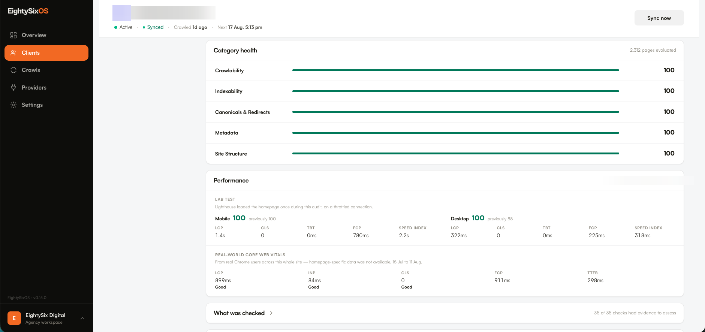Go to Crawls in sidebar

pyautogui.click(x=46, y=70)
